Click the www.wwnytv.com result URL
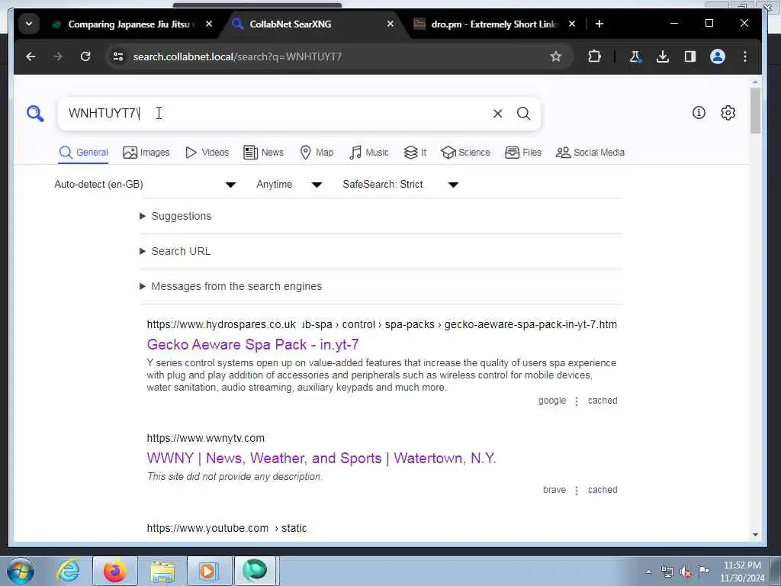Image resolution: width=781 pixels, height=586 pixels. 206,438
